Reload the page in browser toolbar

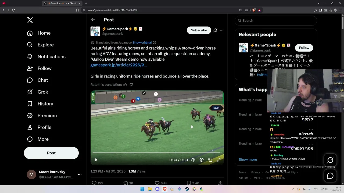13,10
